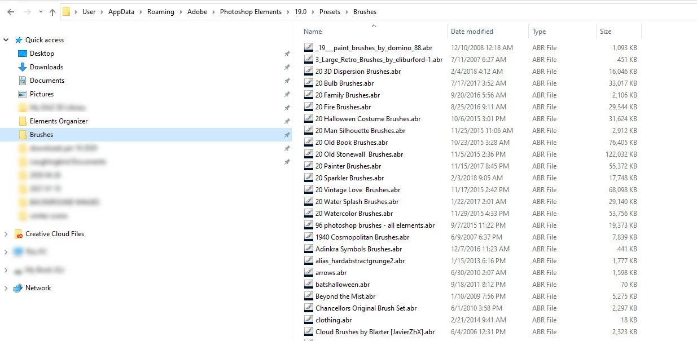Navigate to User in the breadcrumb

(x=89, y=12)
